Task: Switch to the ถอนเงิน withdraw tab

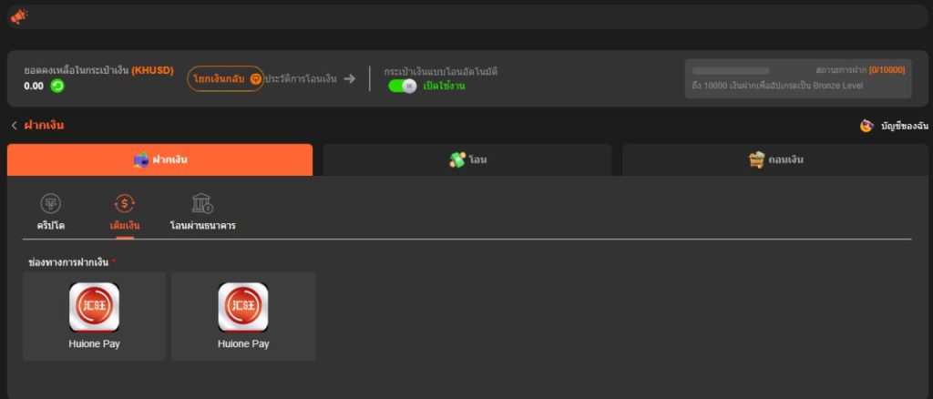Action: 775,159
